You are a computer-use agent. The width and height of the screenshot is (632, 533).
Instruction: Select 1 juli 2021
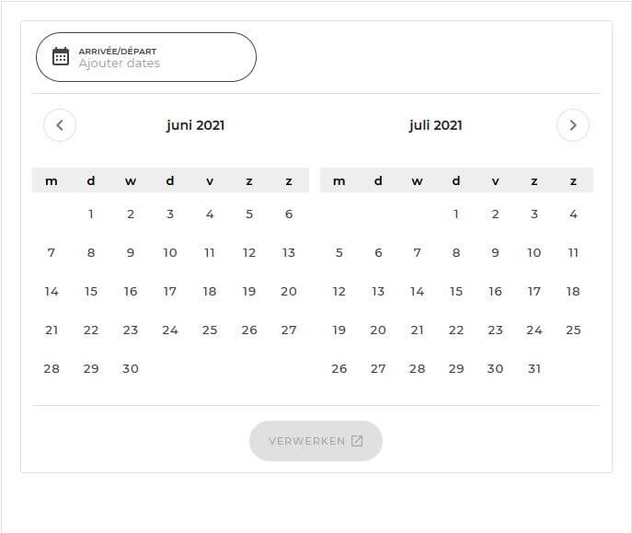[456, 214]
